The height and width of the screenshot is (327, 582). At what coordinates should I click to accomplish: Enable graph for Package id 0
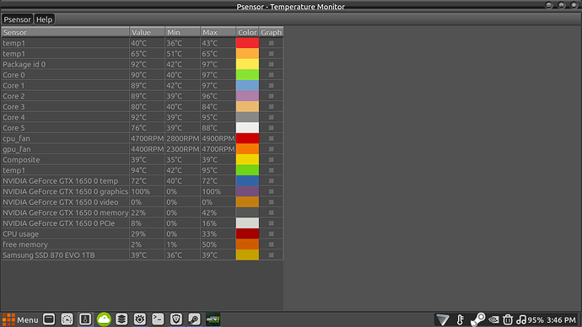tap(272, 64)
